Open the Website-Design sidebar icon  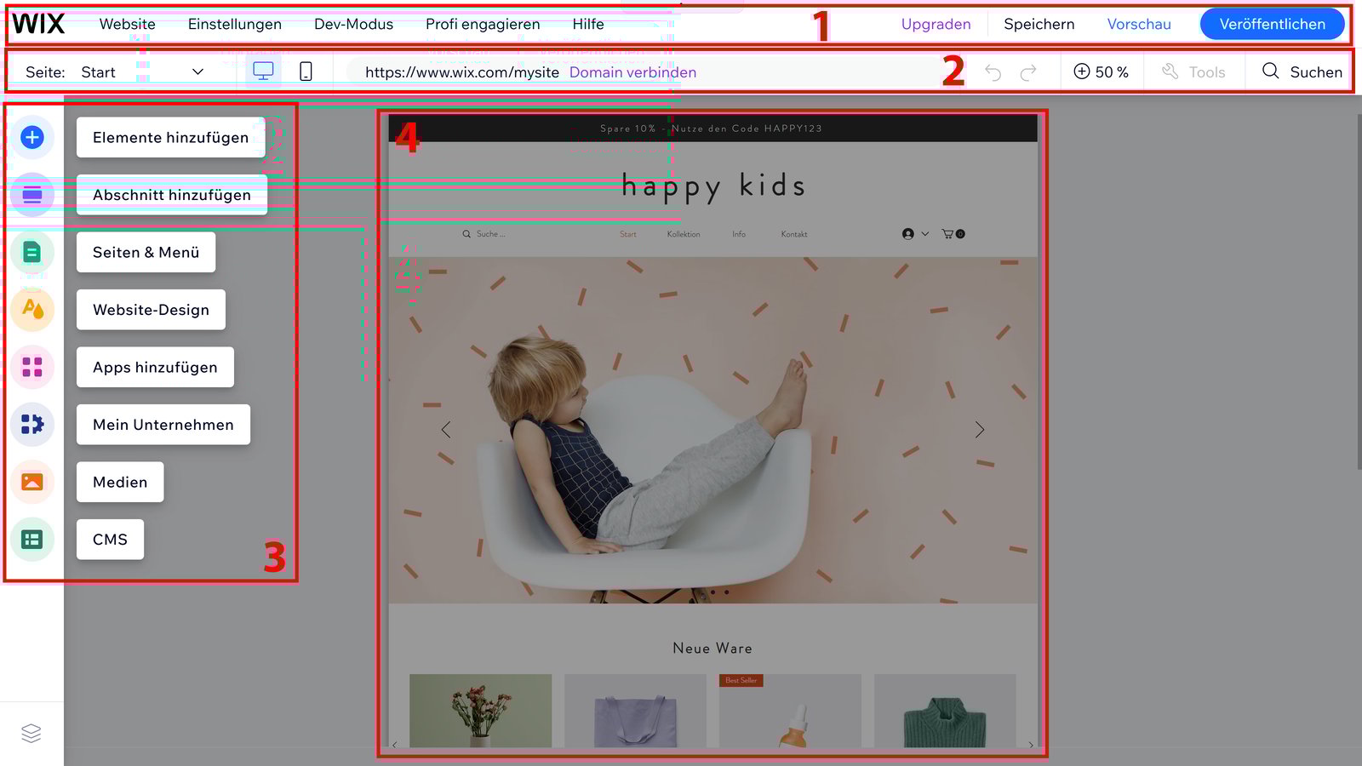coord(32,310)
